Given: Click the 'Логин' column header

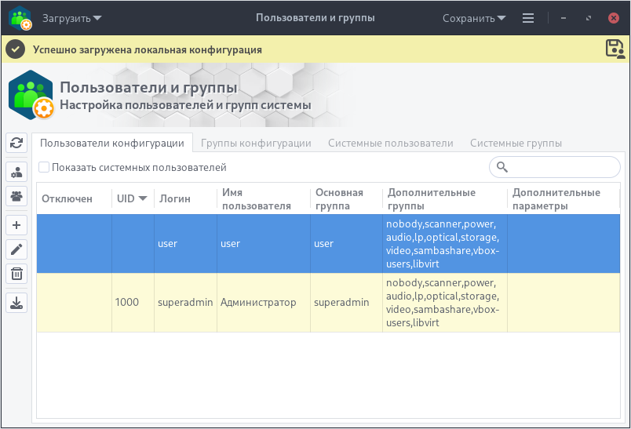Looking at the screenshot, I should coord(175,199).
